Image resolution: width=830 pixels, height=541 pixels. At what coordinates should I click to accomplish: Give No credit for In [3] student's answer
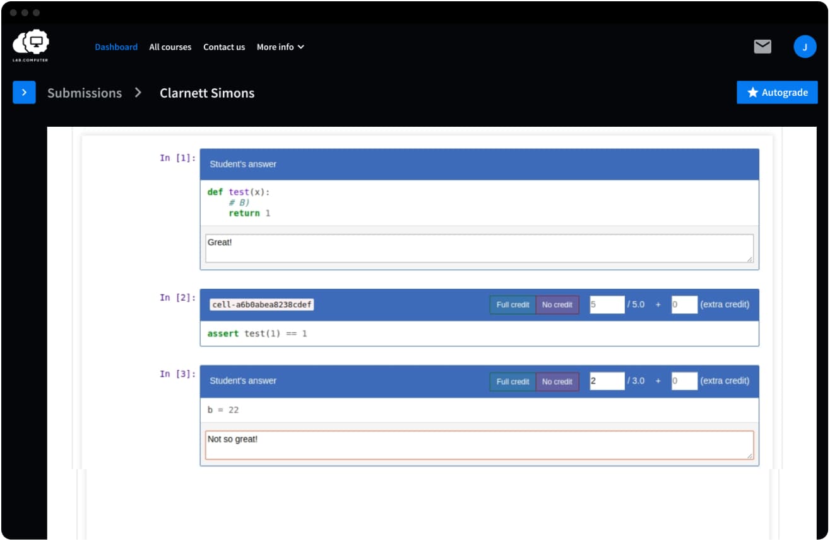pos(557,381)
